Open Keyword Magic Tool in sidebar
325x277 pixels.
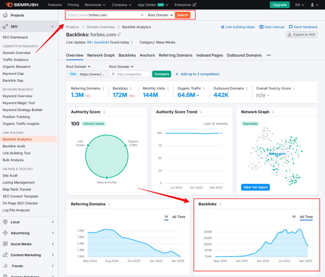click(19, 103)
